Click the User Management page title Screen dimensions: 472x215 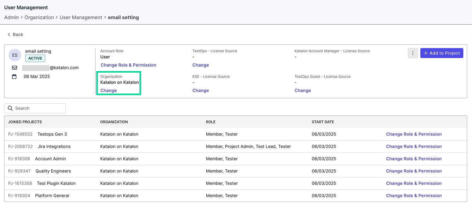pos(26,8)
